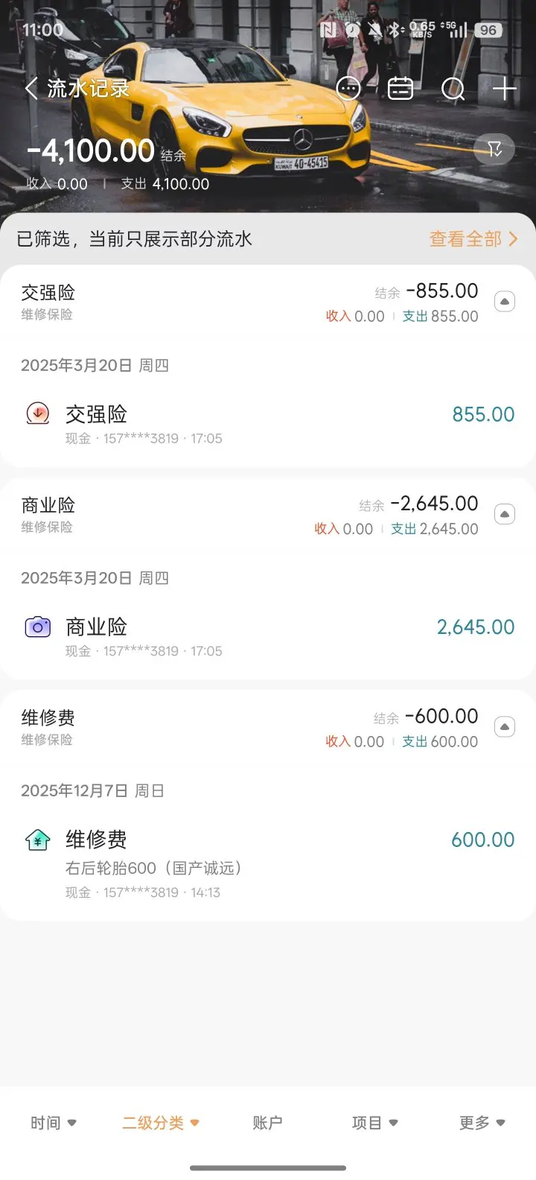Collapse the 维修费 group
This screenshot has width=536, height=1180.
click(505, 727)
